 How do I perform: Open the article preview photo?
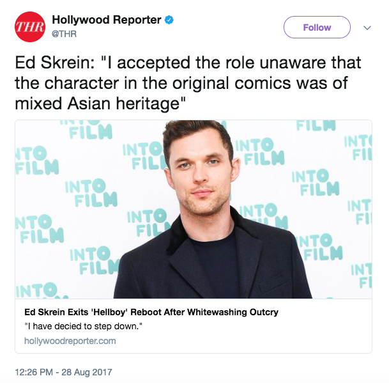193,209
